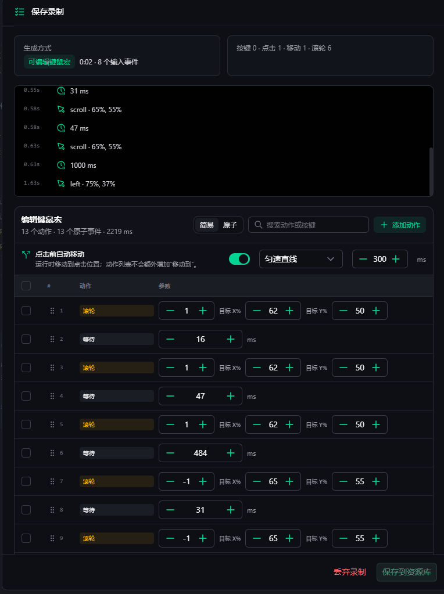Open the 等待 action type selector in row 6
The image size is (444, 594).
[x=116, y=453]
